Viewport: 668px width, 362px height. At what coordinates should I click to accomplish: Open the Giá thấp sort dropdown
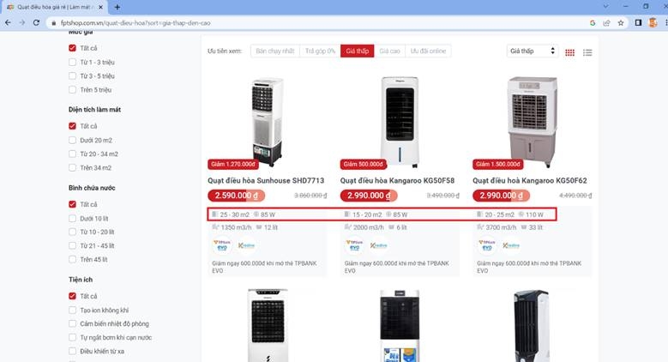(533, 51)
